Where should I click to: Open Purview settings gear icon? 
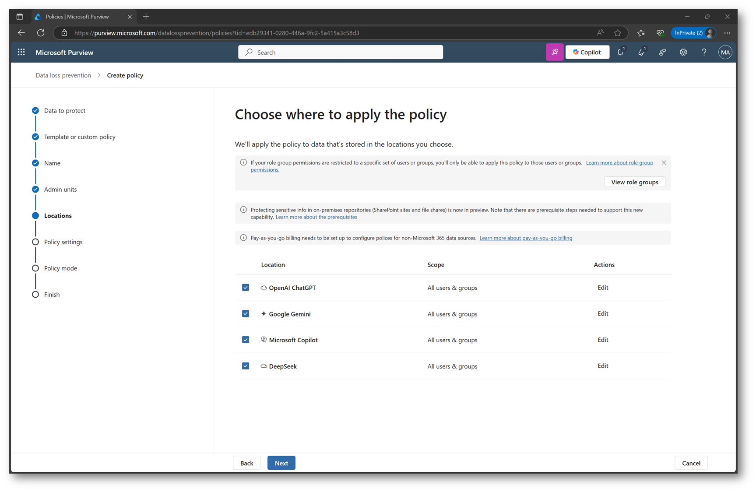point(683,52)
